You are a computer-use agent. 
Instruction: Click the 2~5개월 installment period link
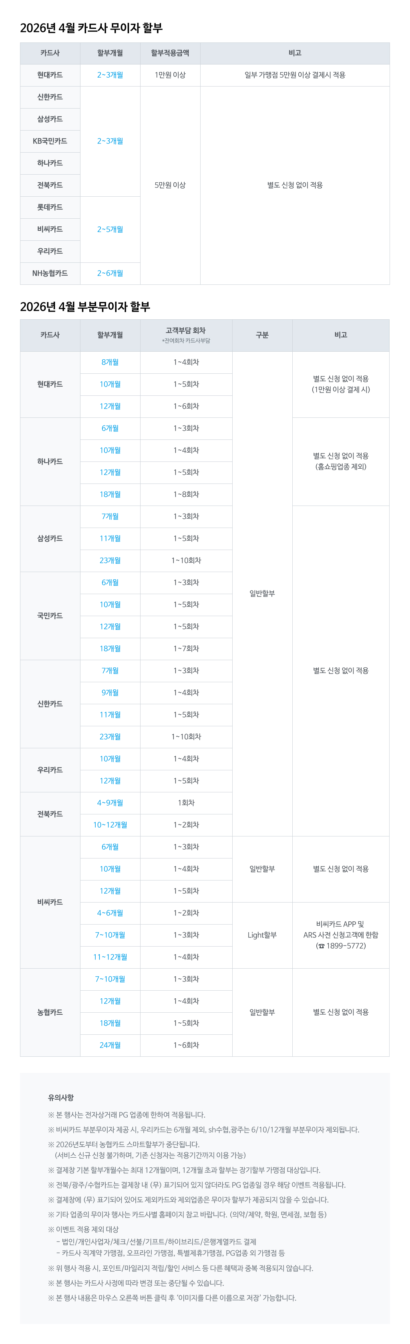click(x=110, y=229)
